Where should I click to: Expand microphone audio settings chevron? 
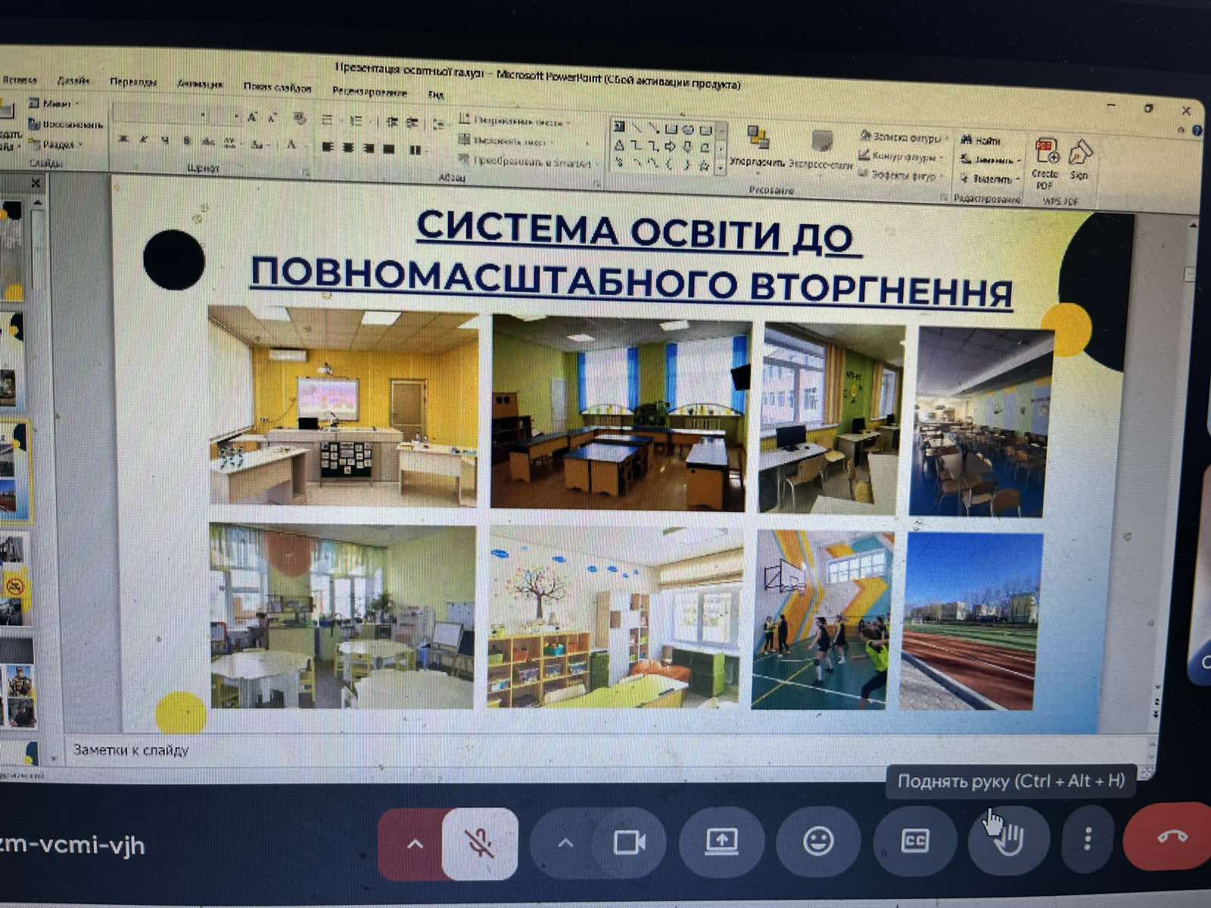(415, 844)
